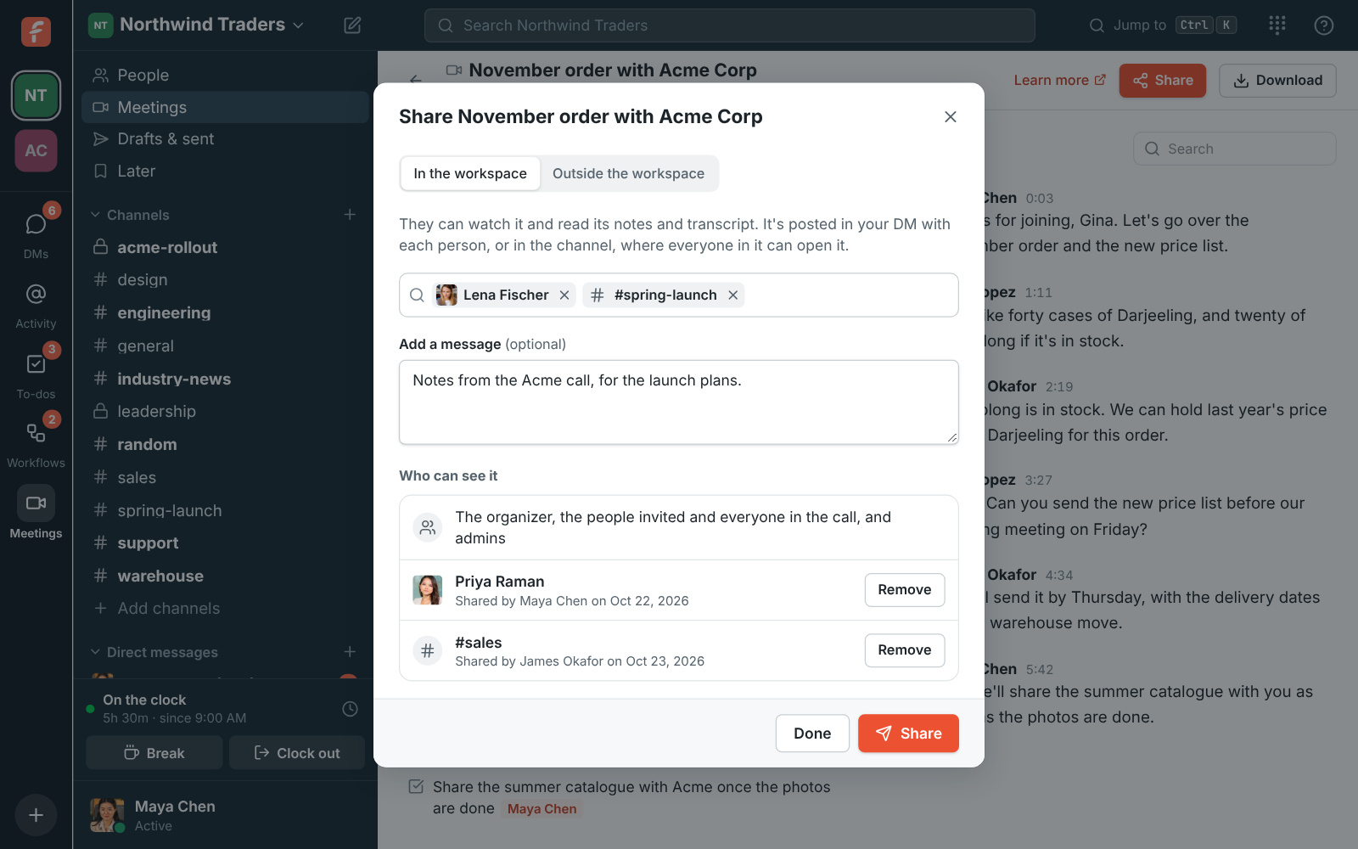Open the random channel
The width and height of the screenshot is (1358, 849).
click(x=225, y=444)
